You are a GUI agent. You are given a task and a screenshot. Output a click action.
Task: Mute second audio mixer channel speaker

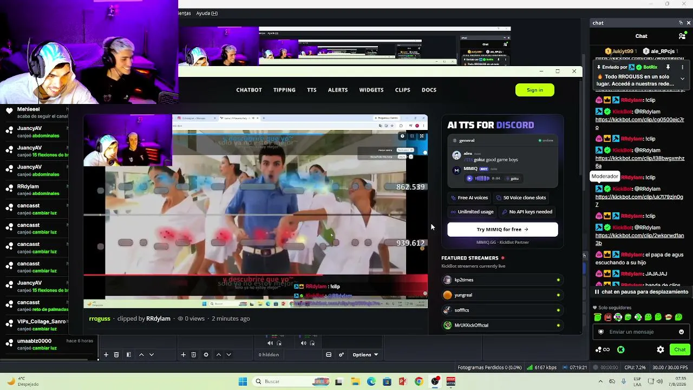coord(303,343)
